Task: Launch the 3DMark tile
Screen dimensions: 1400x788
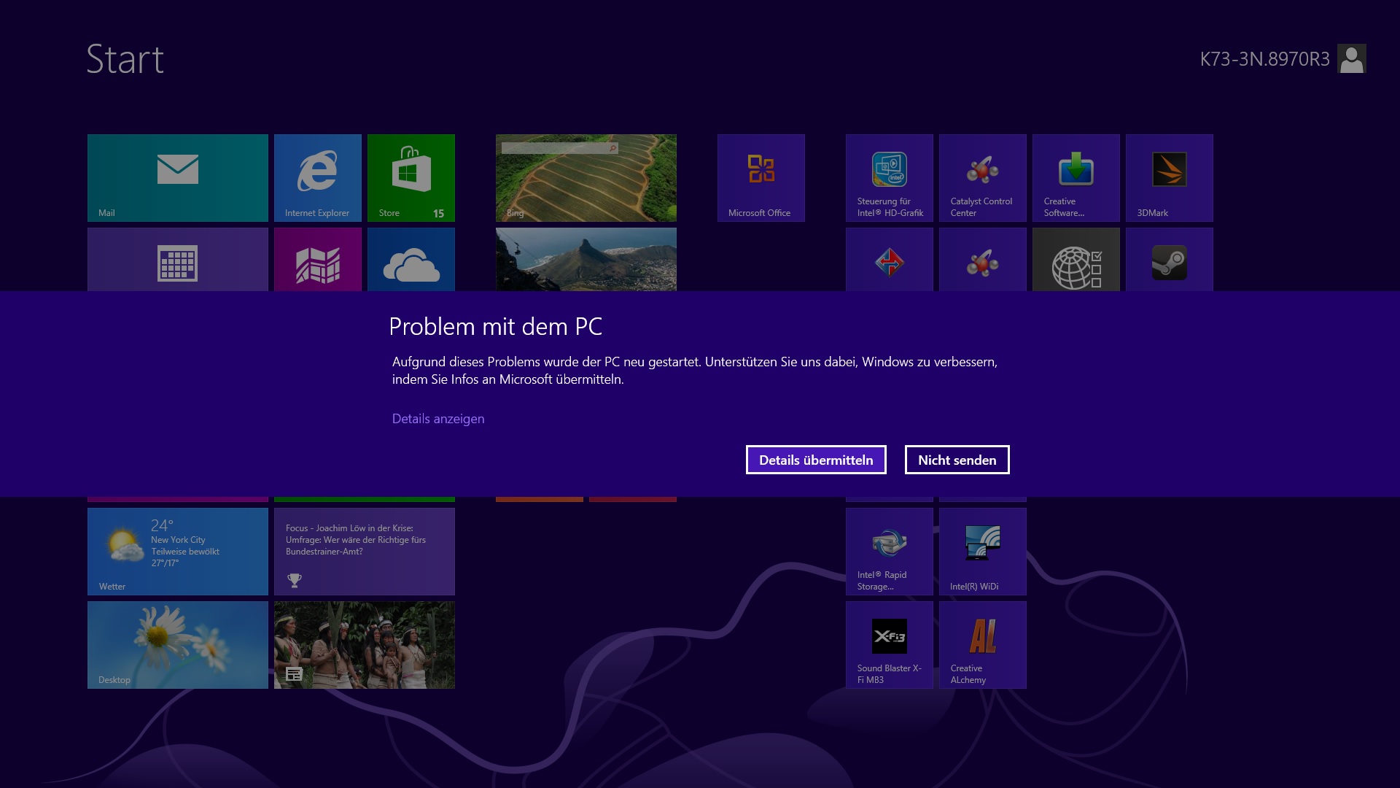Action: (x=1169, y=177)
